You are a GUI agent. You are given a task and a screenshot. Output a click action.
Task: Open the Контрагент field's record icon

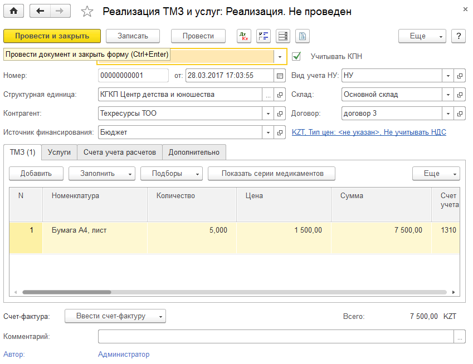pos(280,114)
